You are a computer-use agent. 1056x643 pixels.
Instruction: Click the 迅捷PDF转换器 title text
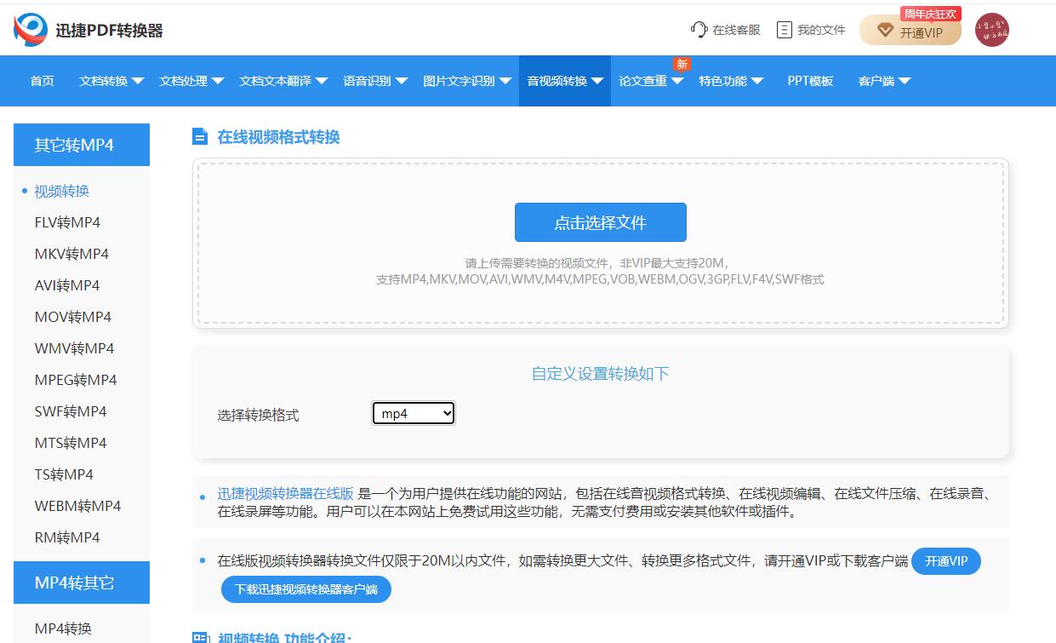click(109, 31)
